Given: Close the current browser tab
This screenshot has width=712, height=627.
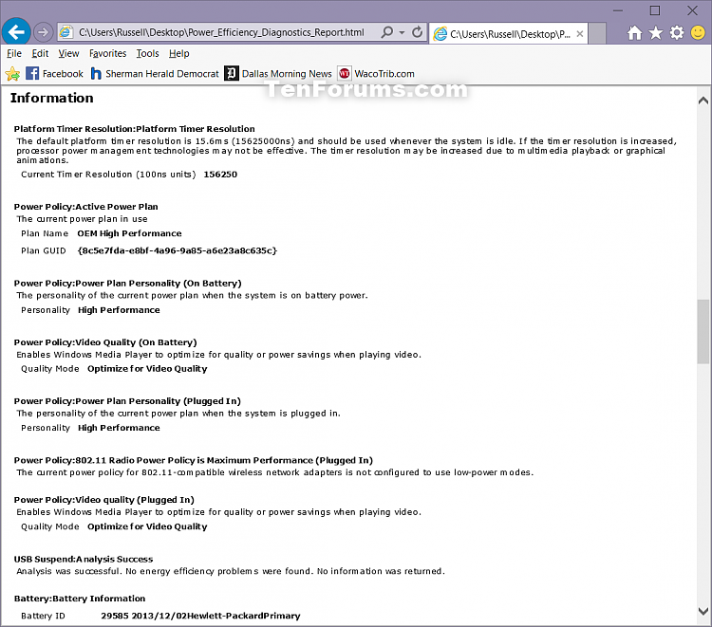Looking at the screenshot, I should coord(579,34).
